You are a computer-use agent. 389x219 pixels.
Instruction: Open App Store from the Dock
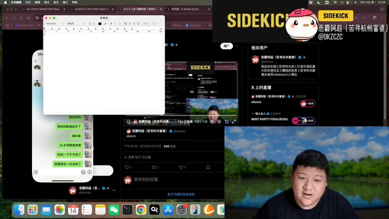pyautogui.click(x=168, y=210)
